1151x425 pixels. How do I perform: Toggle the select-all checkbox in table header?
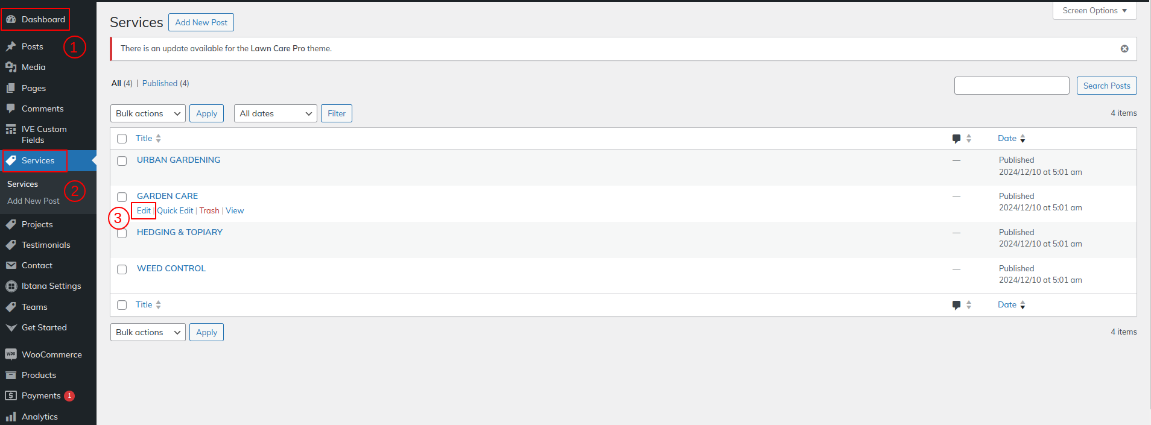point(122,139)
